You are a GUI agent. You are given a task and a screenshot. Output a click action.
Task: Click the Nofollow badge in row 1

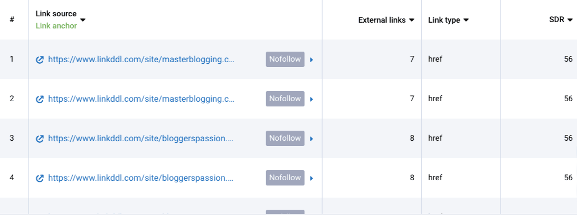[x=285, y=59]
